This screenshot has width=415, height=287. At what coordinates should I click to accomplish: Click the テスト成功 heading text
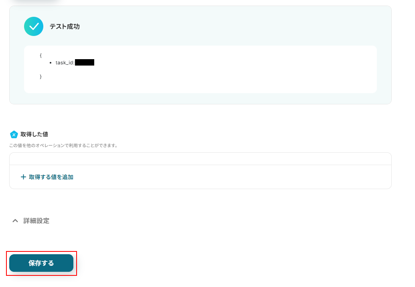click(x=65, y=26)
